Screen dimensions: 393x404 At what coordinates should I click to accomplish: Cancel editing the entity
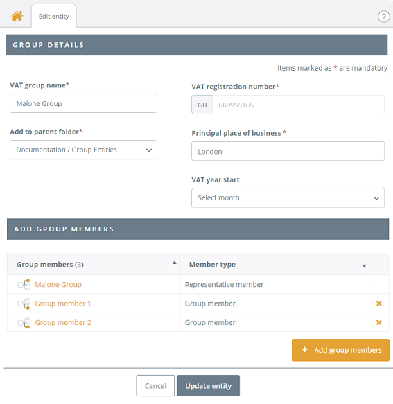coord(155,386)
